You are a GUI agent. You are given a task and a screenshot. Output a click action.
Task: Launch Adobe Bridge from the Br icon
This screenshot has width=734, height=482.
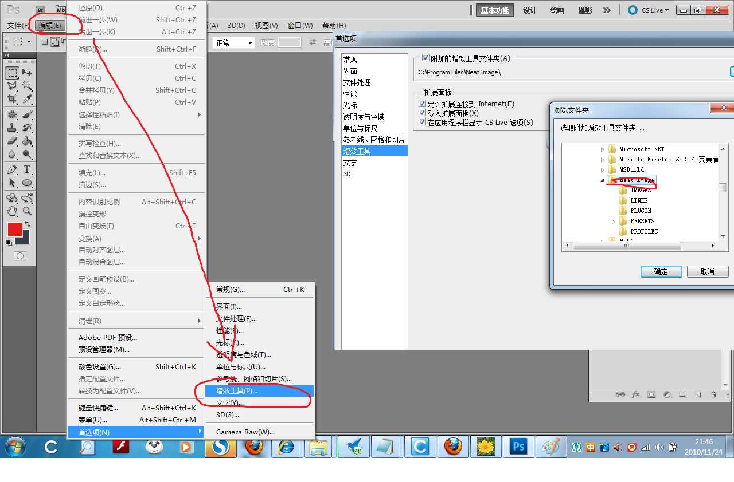tap(40, 10)
